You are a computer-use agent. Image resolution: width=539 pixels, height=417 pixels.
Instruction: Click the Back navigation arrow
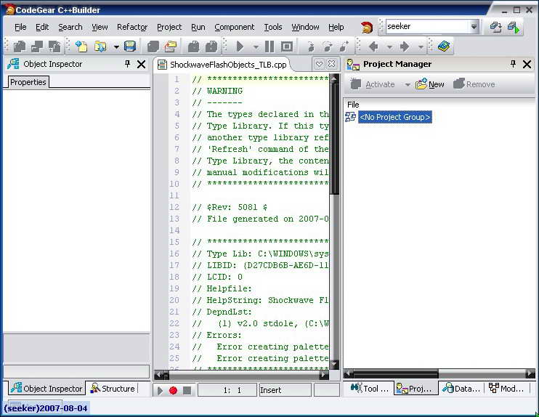pos(373,46)
